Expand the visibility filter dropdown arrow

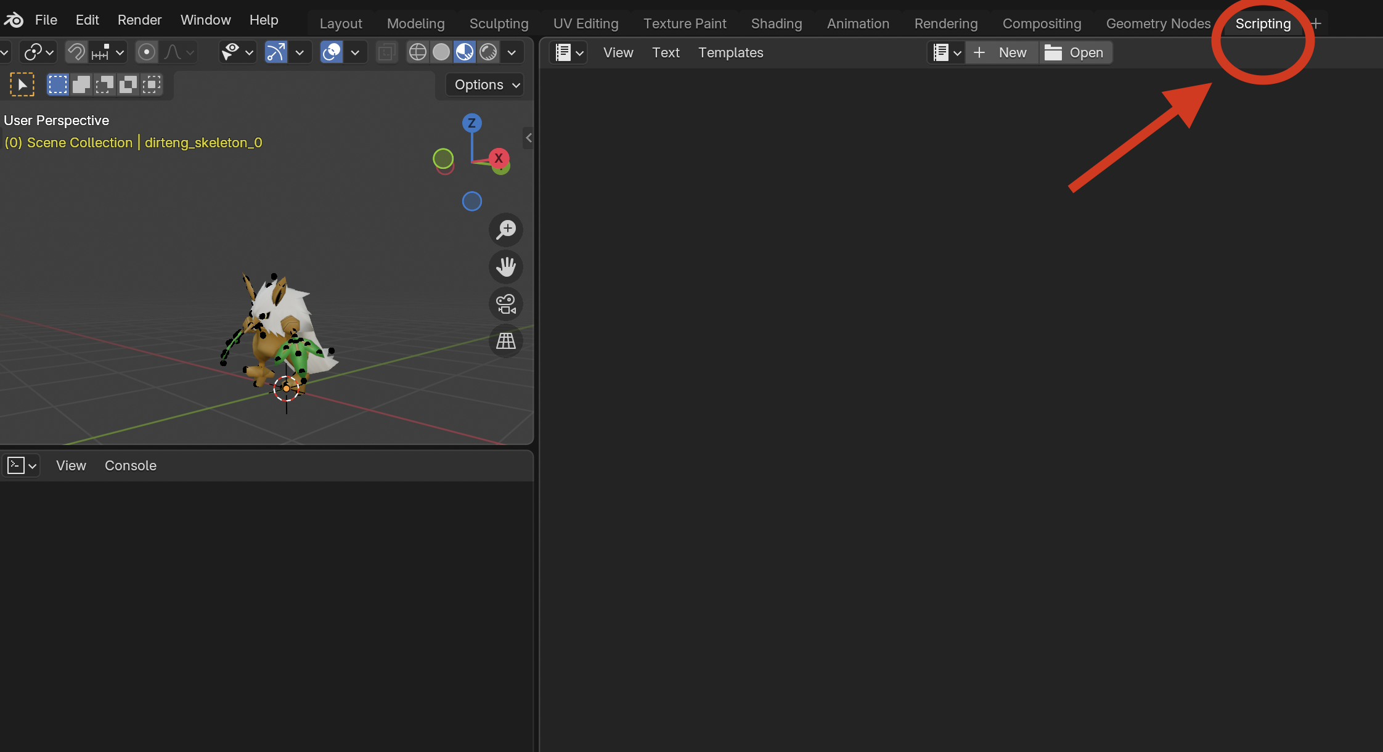[250, 52]
